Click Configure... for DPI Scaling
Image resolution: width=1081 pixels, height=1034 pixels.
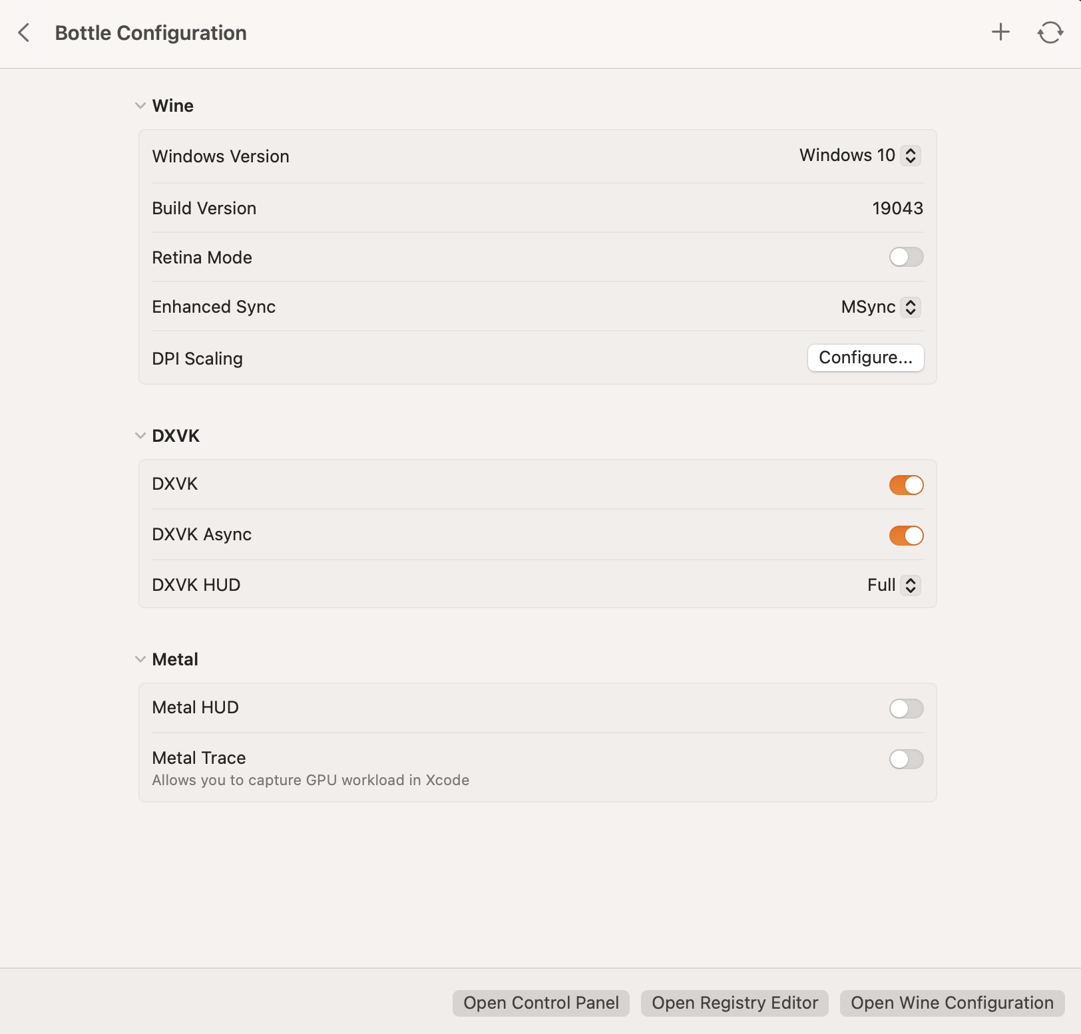tap(865, 358)
